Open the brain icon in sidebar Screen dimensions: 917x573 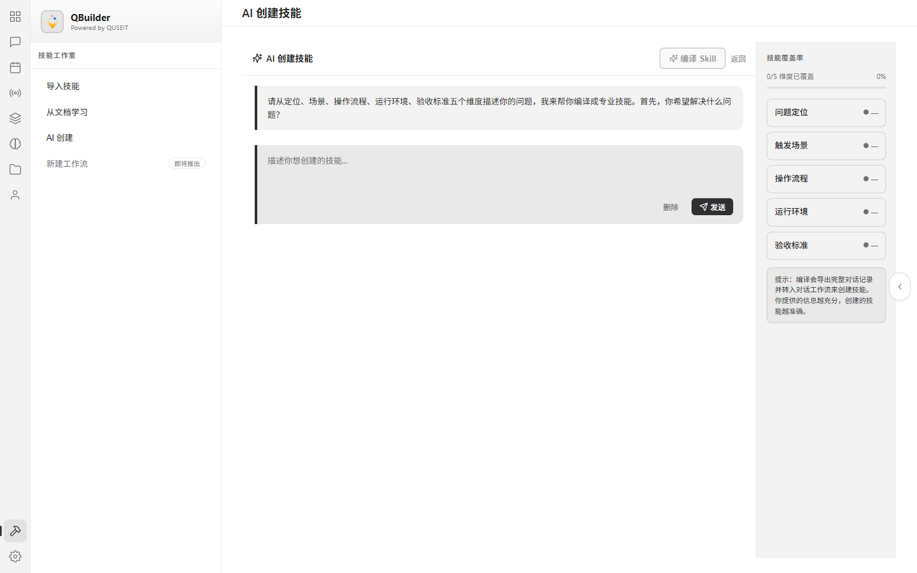(x=15, y=144)
